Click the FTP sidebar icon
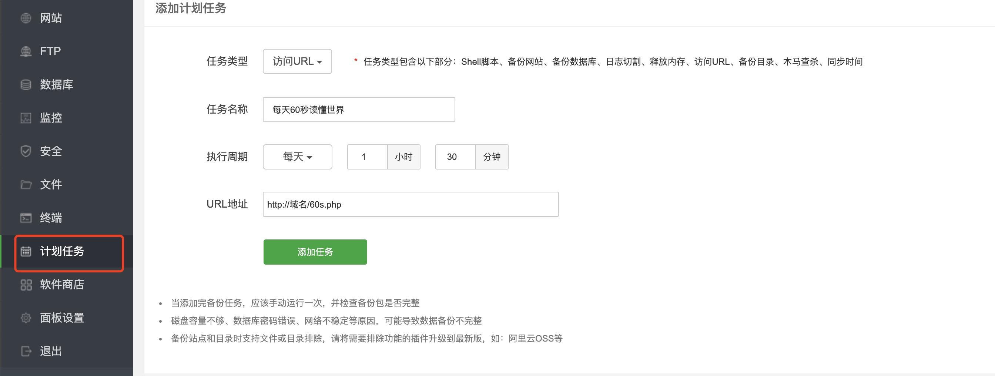This screenshot has width=995, height=376. (x=26, y=51)
